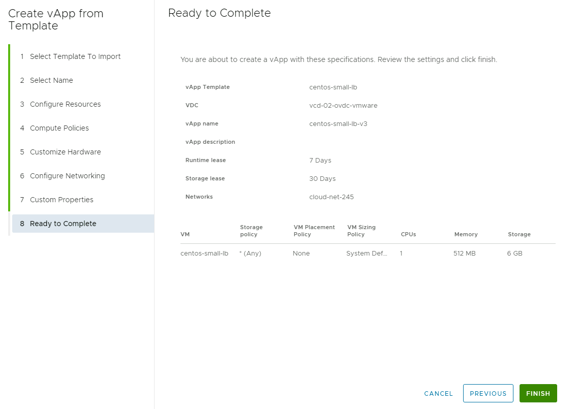Jump to step 3 Configure Resources
Viewport: 578px width, 409px height.
(x=65, y=104)
